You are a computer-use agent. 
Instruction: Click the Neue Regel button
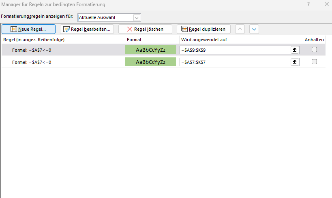point(29,29)
